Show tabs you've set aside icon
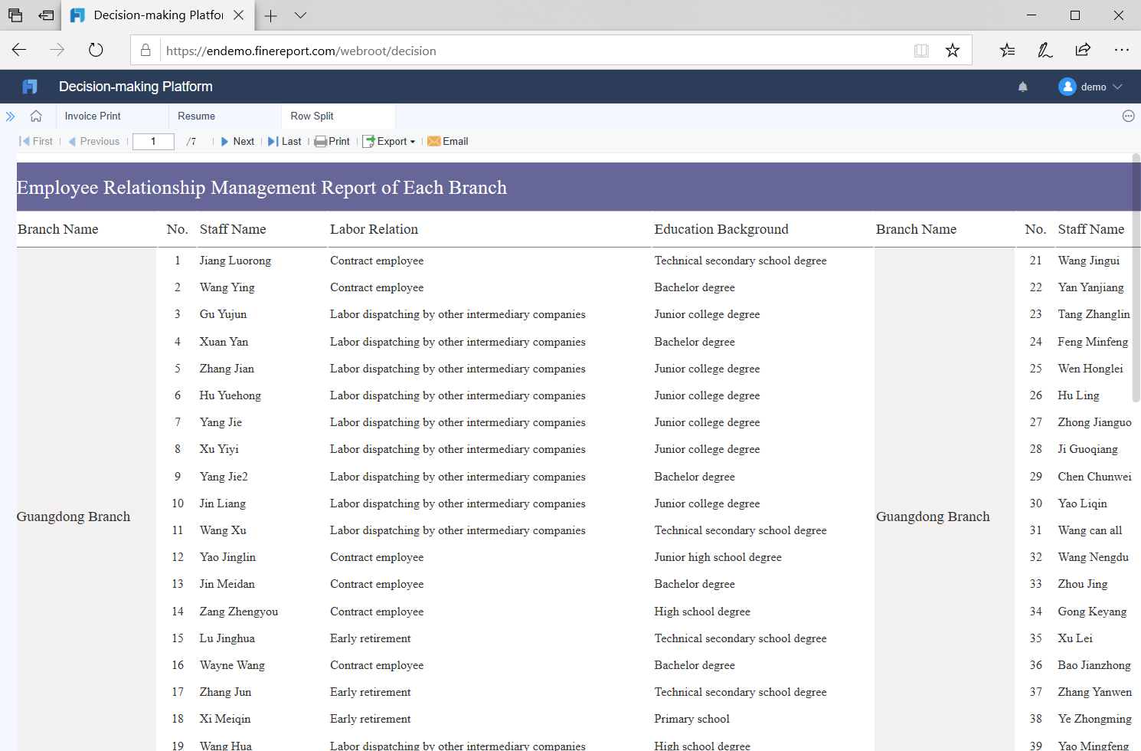Screen dimensions: 1141x751 [x=15, y=15]
